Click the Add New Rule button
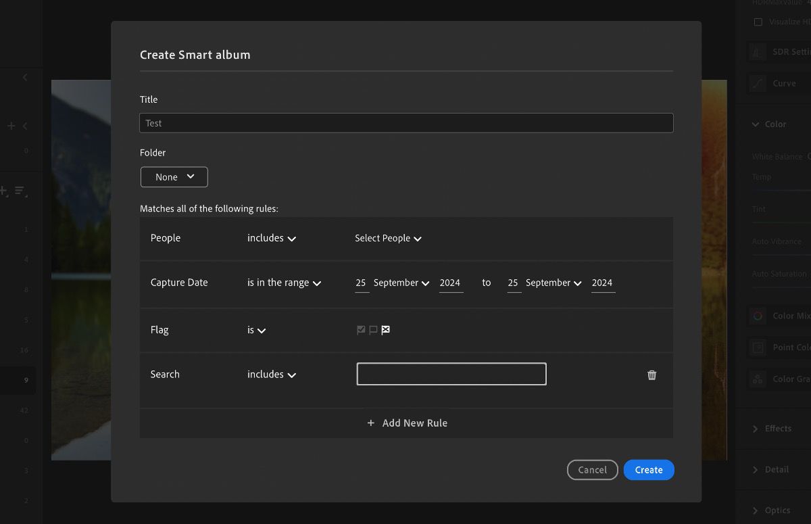This screenshot has width=811, height=524. click(x=407, y=423)
